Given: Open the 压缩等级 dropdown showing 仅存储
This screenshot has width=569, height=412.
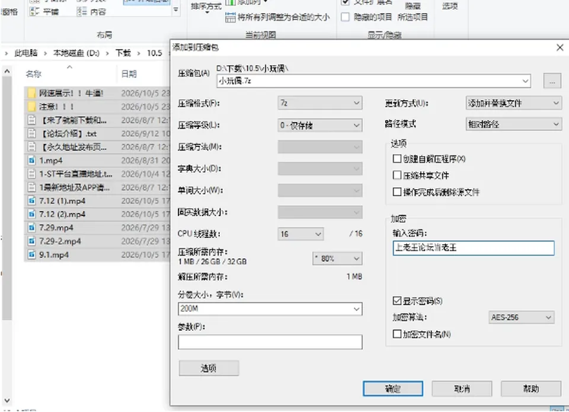Looking at the screenshot, I should [x=319, y=125].
